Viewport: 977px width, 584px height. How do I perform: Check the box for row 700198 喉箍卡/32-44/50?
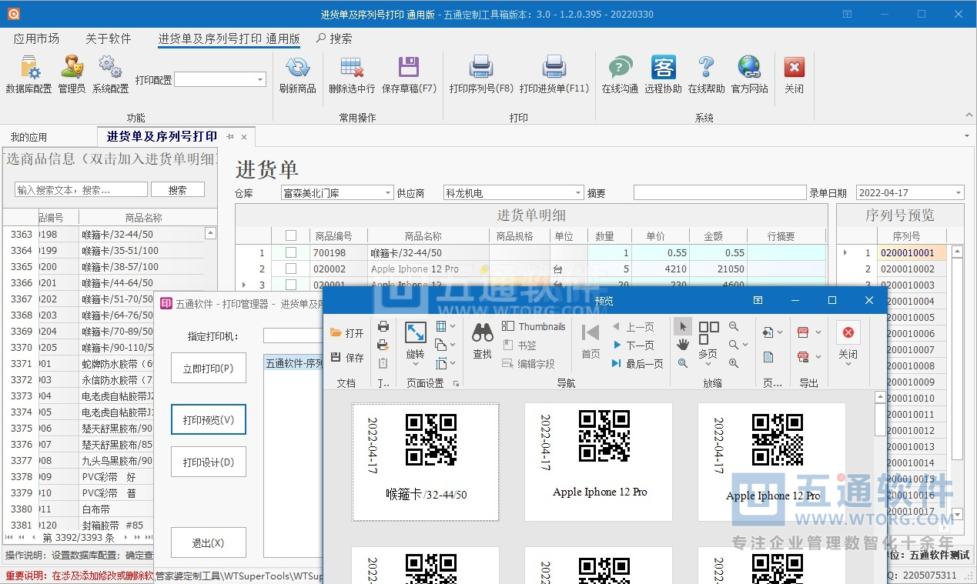[x=291, y=252]
